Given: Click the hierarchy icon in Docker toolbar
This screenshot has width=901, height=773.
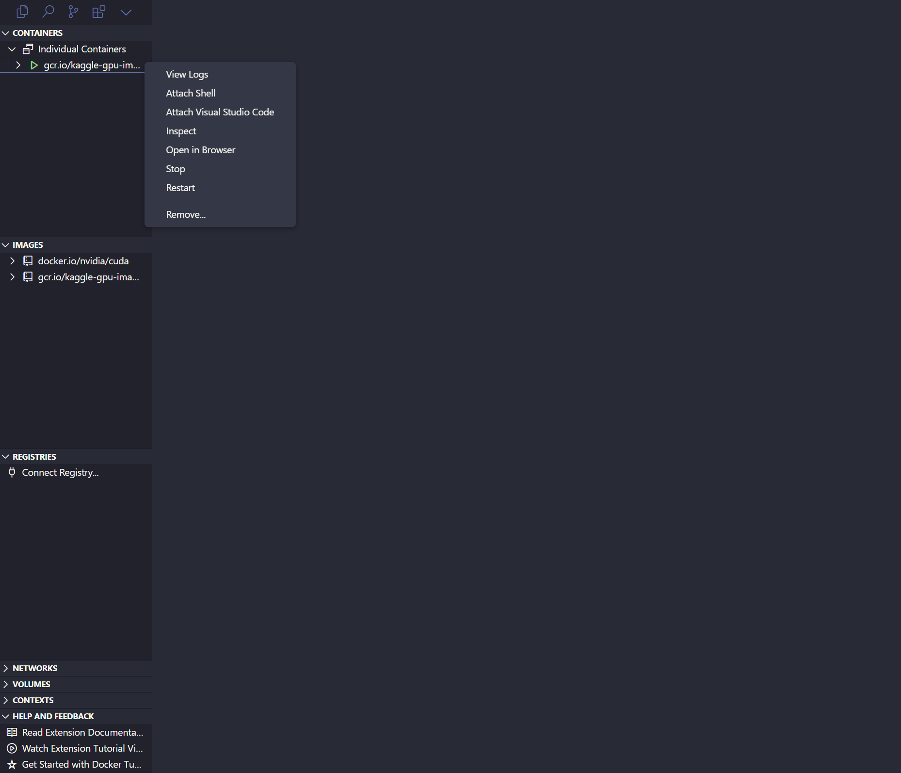Looking at the screenshot, I should (73, 12).
